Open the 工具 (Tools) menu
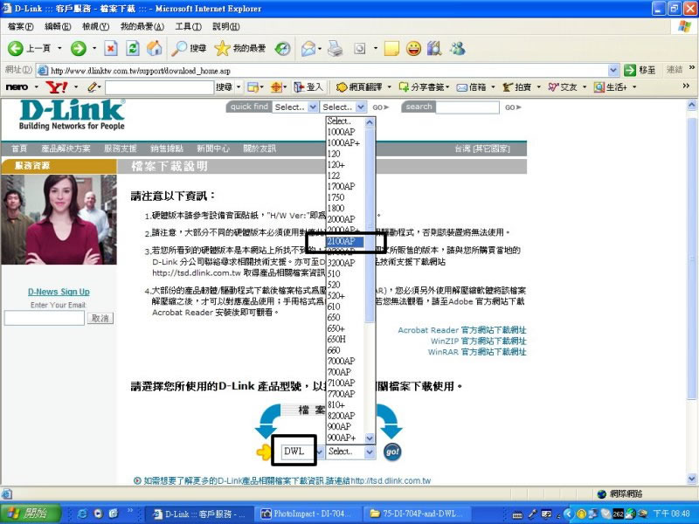 pos(188,27)
